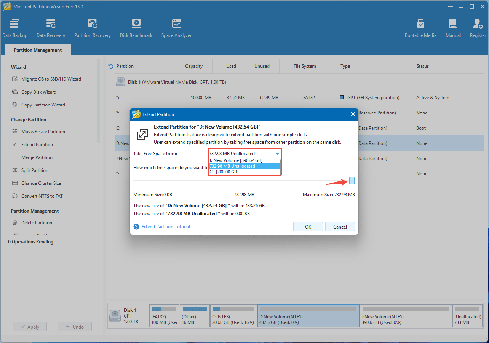
Task: Confirm with the OK button
Action: pos(308,226)
